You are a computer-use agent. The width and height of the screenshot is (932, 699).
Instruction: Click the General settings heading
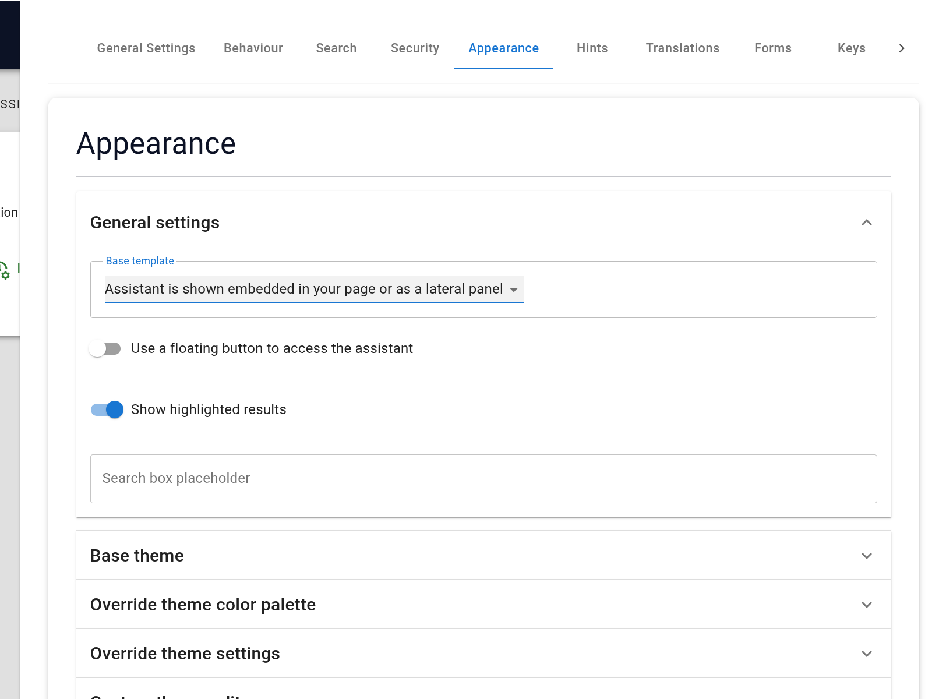[155, 223]
